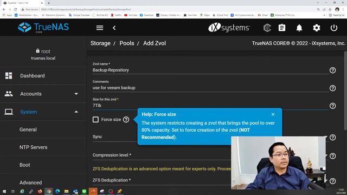Screen dimensions: 347x195
Task: Open the settings gear menu
Action: click(317, 28)
